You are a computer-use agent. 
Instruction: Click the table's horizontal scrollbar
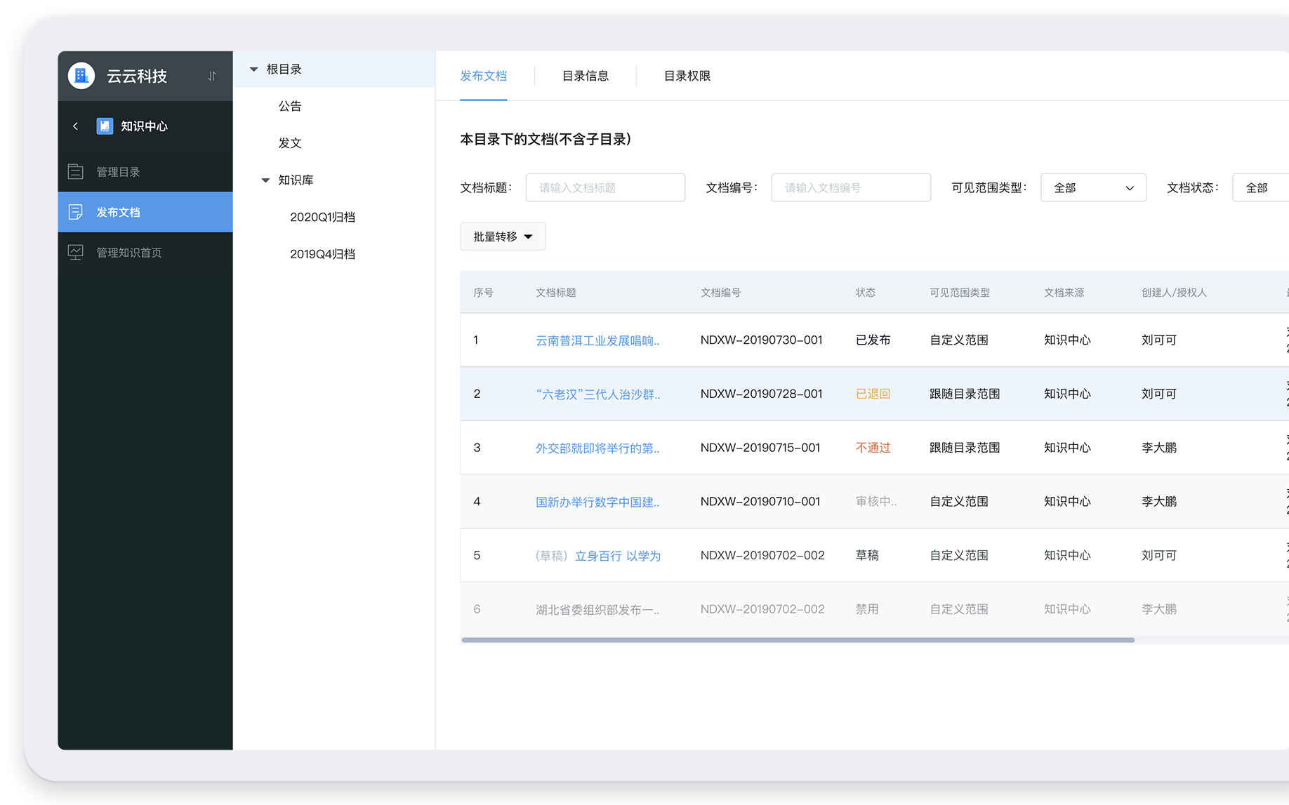click(x=798, y=640)
